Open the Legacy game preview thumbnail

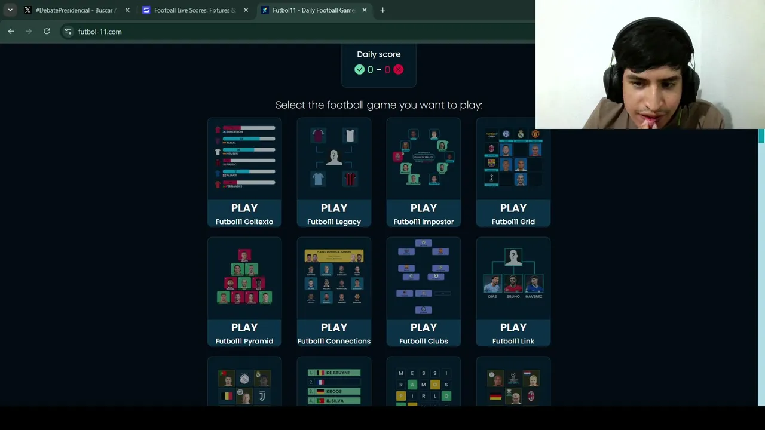click(x=334, y=158)
